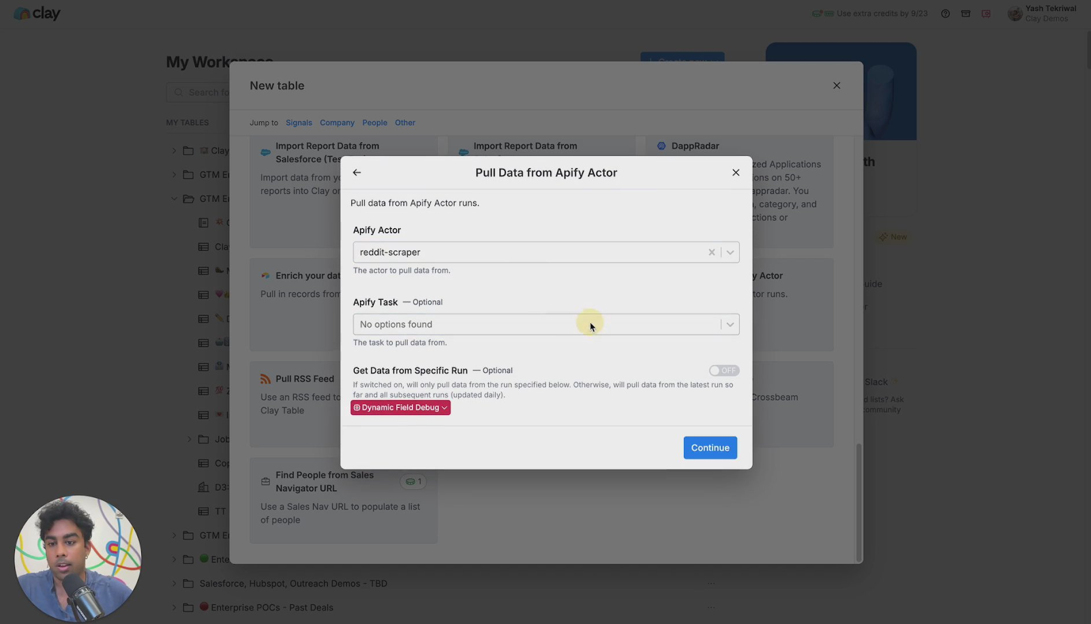Open Yash Tekriwal profile menu
Screen dimensions: 1091x624
1042,14
